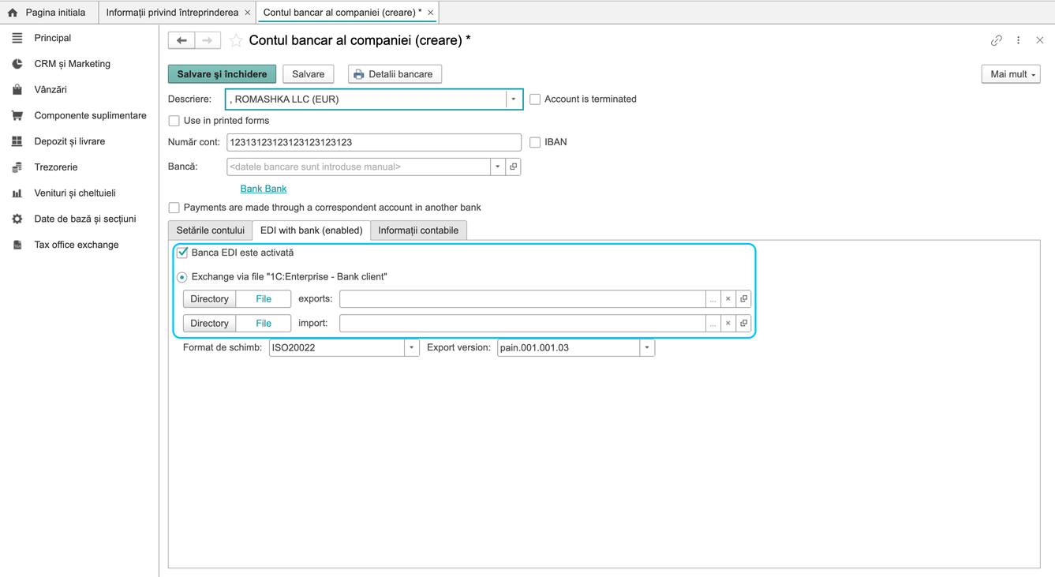Click the exports path browse ellipsis
Viewport: 1055px width, 577px height.
713,299
